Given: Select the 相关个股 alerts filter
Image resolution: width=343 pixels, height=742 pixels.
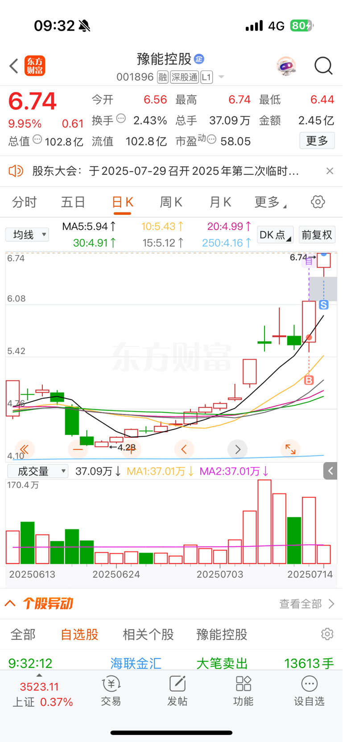Looking at the screenshot, I should coord(148,635).
